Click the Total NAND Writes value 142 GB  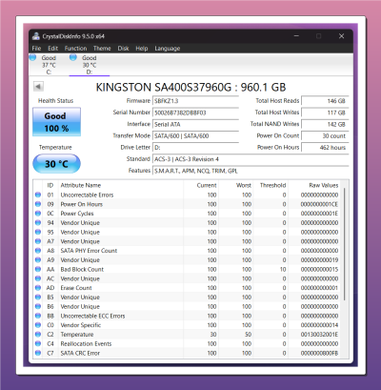325,124
